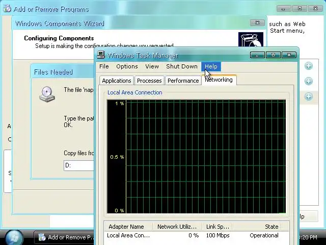This screenshot has height=245, width=326.
Task: Minimize the Windows Task Manager window
Action: [x=257, y=55]
